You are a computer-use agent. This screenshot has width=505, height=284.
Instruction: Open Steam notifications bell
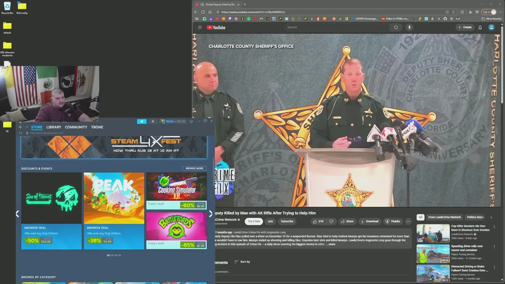point(153,121)
